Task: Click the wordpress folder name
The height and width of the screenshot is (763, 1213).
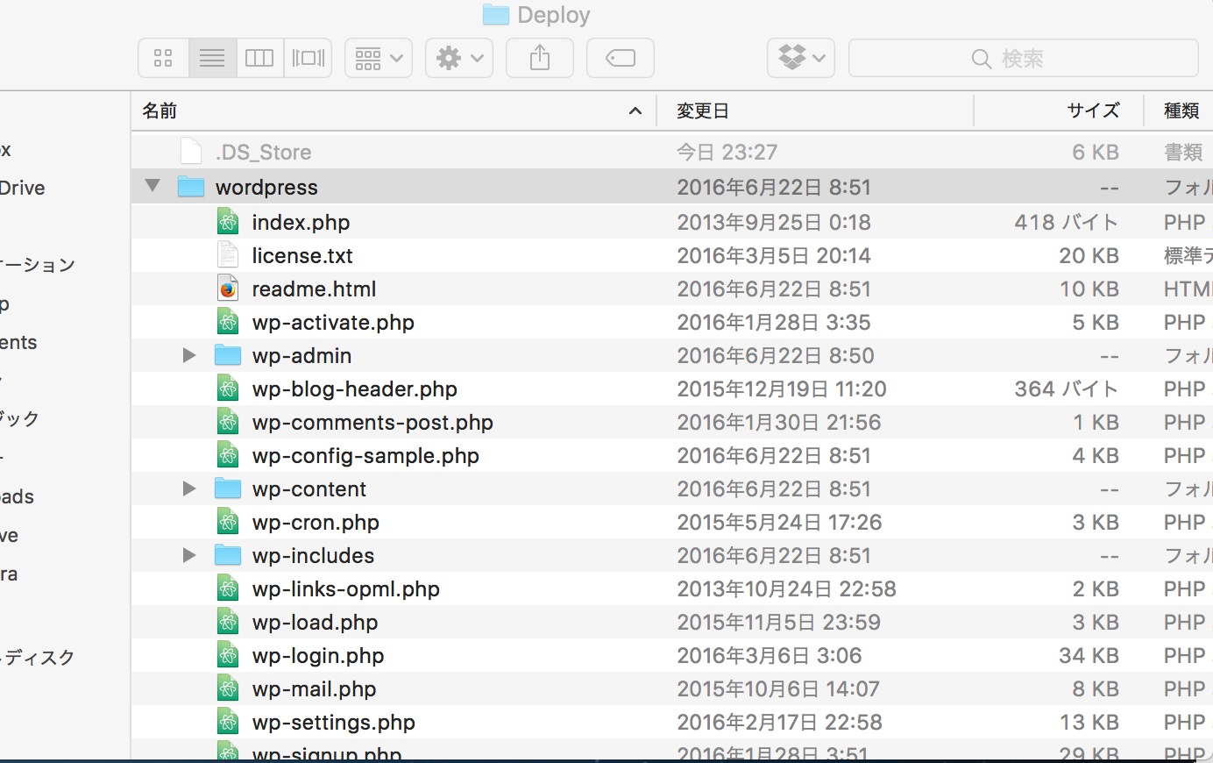Action: 266,188
